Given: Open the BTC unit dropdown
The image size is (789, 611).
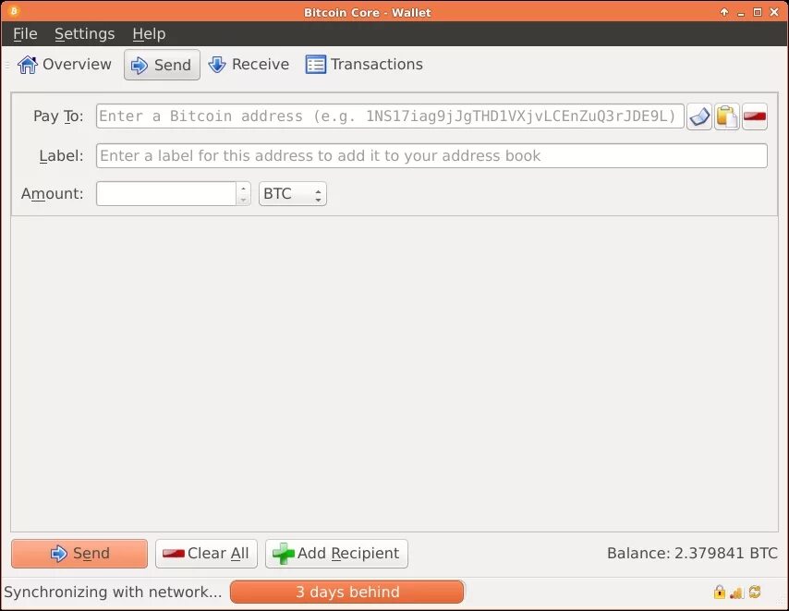Looking at the screenshot, I should coord(292,194).
